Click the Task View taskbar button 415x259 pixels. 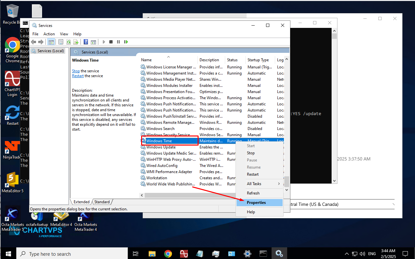(x=136, y=253)
